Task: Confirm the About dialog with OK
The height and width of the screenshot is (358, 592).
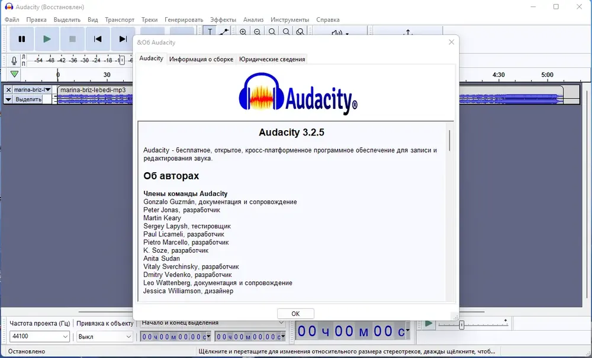Action: coord(295,314)
